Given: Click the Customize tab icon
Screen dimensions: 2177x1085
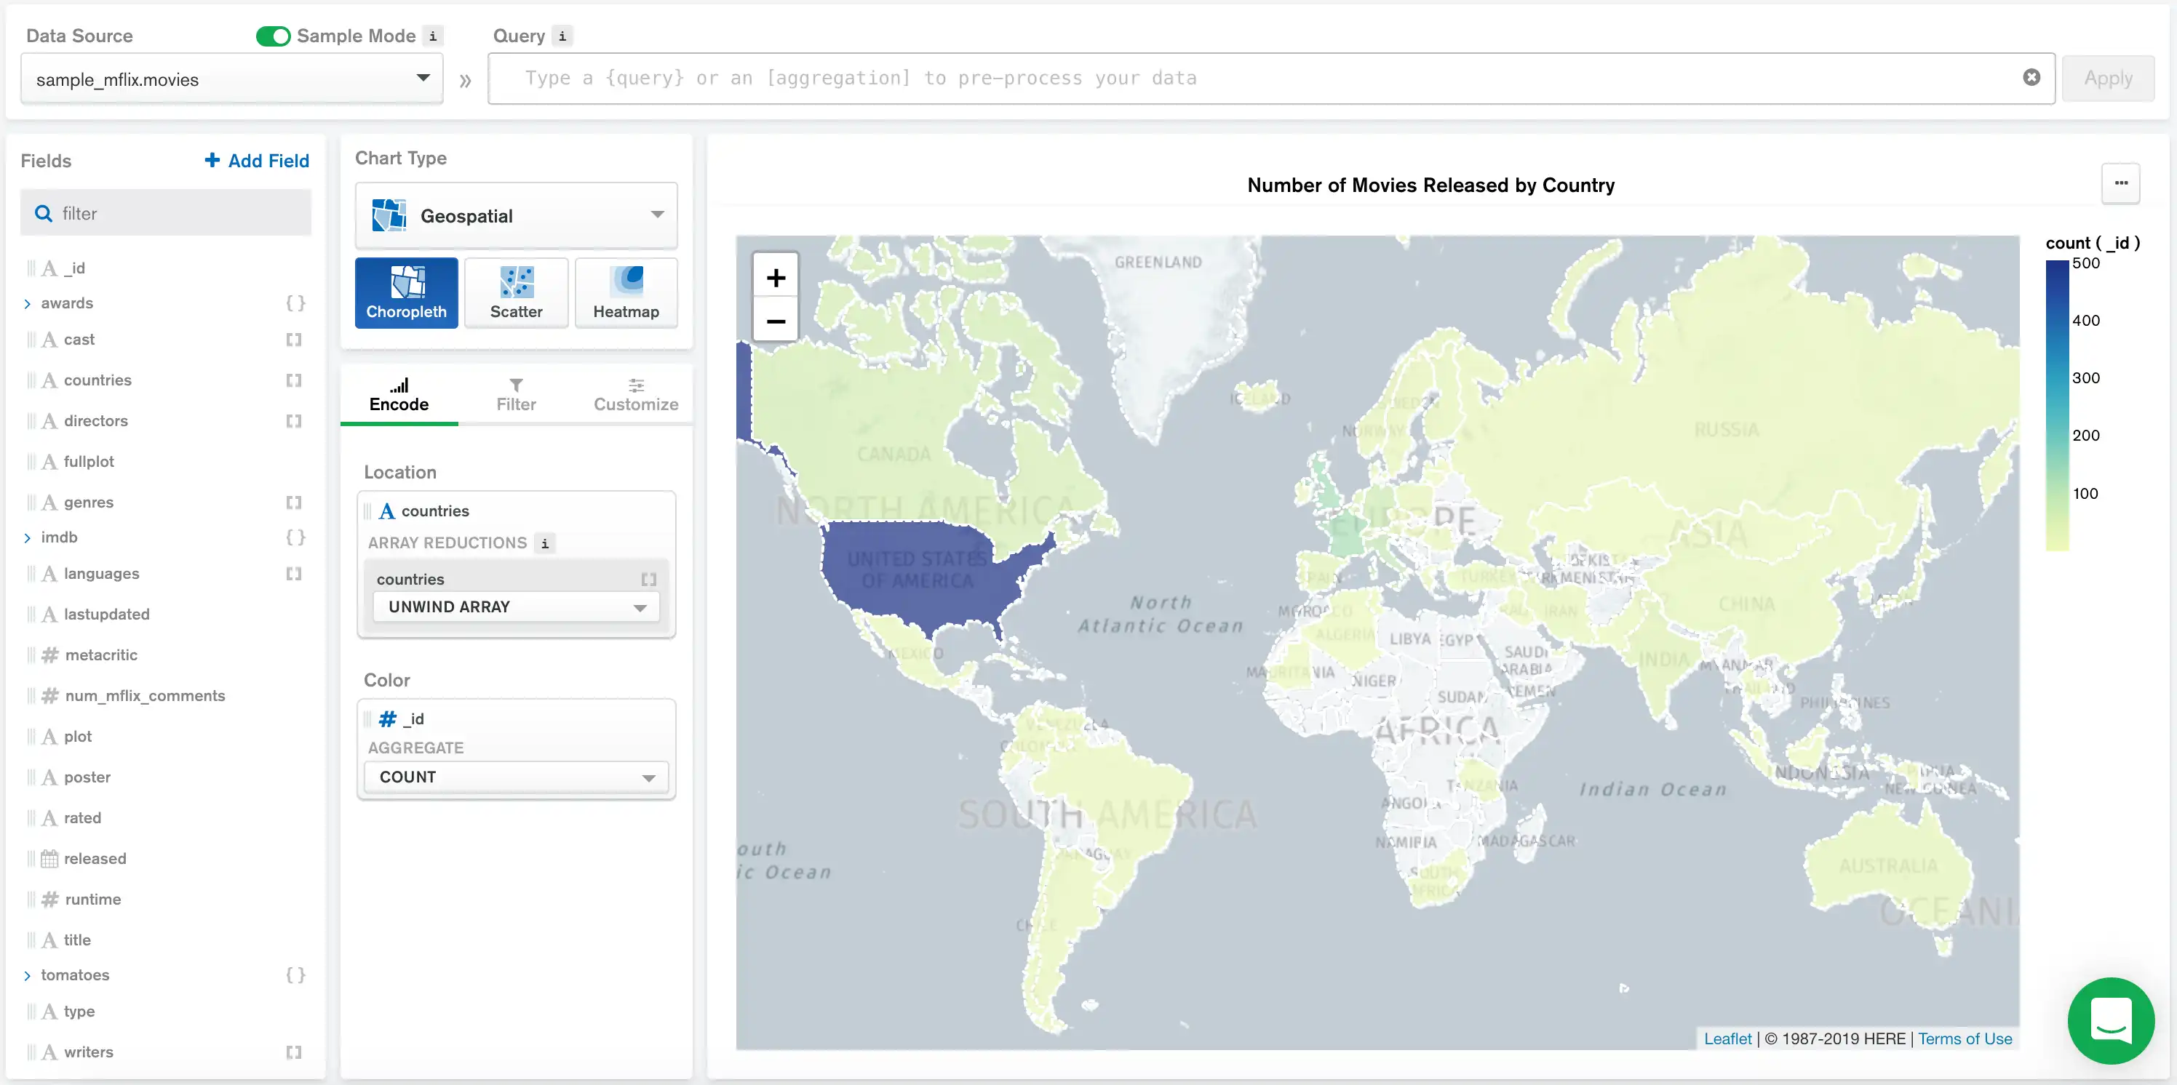Looking at the screenshot, I should [636, 385].
